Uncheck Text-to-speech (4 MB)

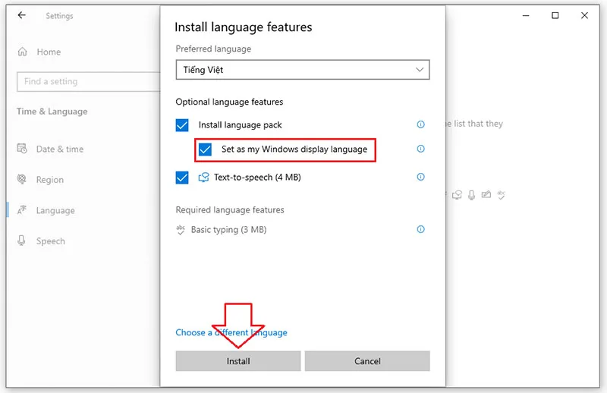pos(182,178)
